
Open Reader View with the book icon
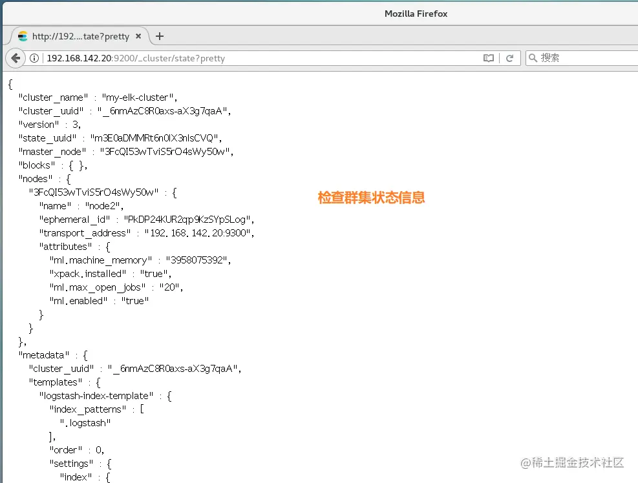tap(489, 57)
